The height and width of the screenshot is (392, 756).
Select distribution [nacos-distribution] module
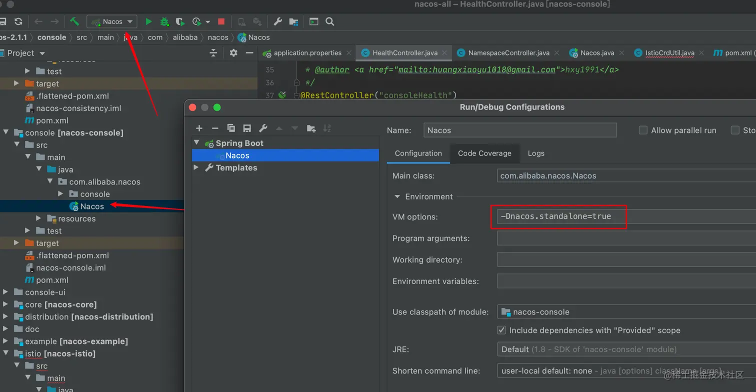(x=89, y=317)
